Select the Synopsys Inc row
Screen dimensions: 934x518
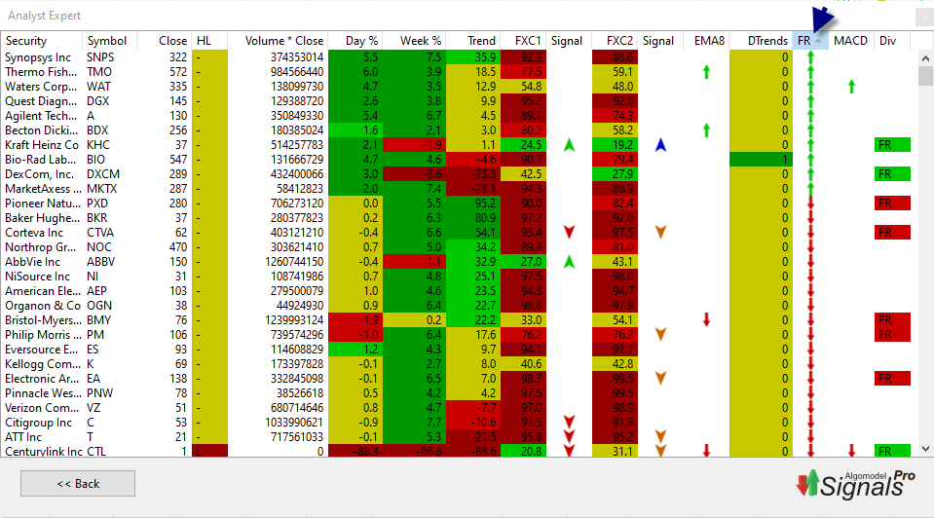[x=458, y=57]
